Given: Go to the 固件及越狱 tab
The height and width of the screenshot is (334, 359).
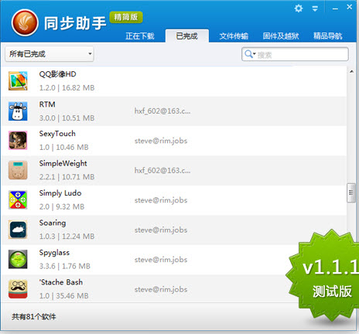Looking at the screenshot, I should click(x=281, y=36).
